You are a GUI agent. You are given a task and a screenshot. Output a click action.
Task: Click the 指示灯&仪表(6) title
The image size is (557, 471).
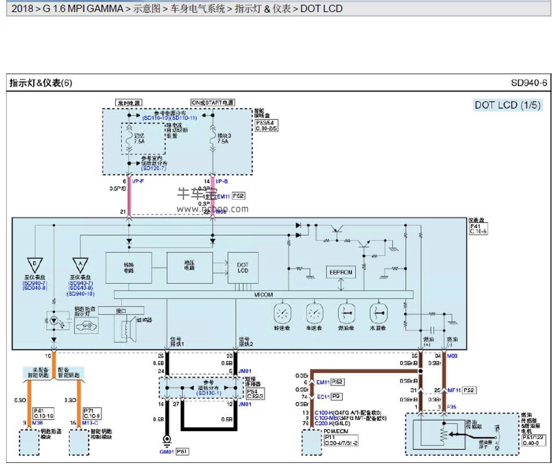pyautogui.click(x=41, y=83)
